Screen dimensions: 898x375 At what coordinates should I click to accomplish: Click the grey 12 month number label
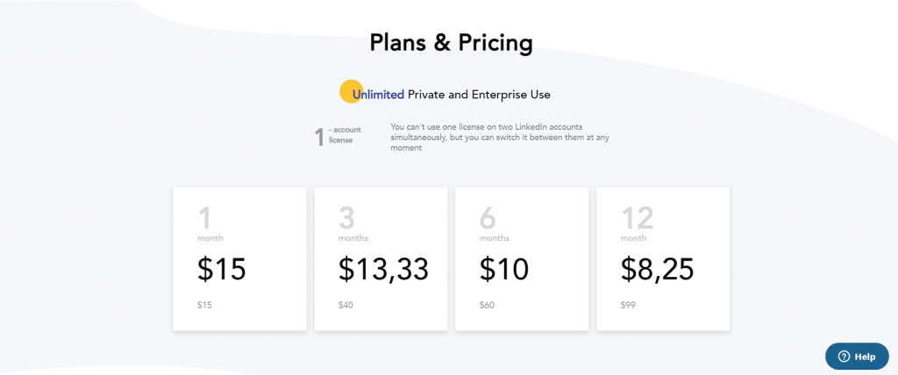click(638, 218)
